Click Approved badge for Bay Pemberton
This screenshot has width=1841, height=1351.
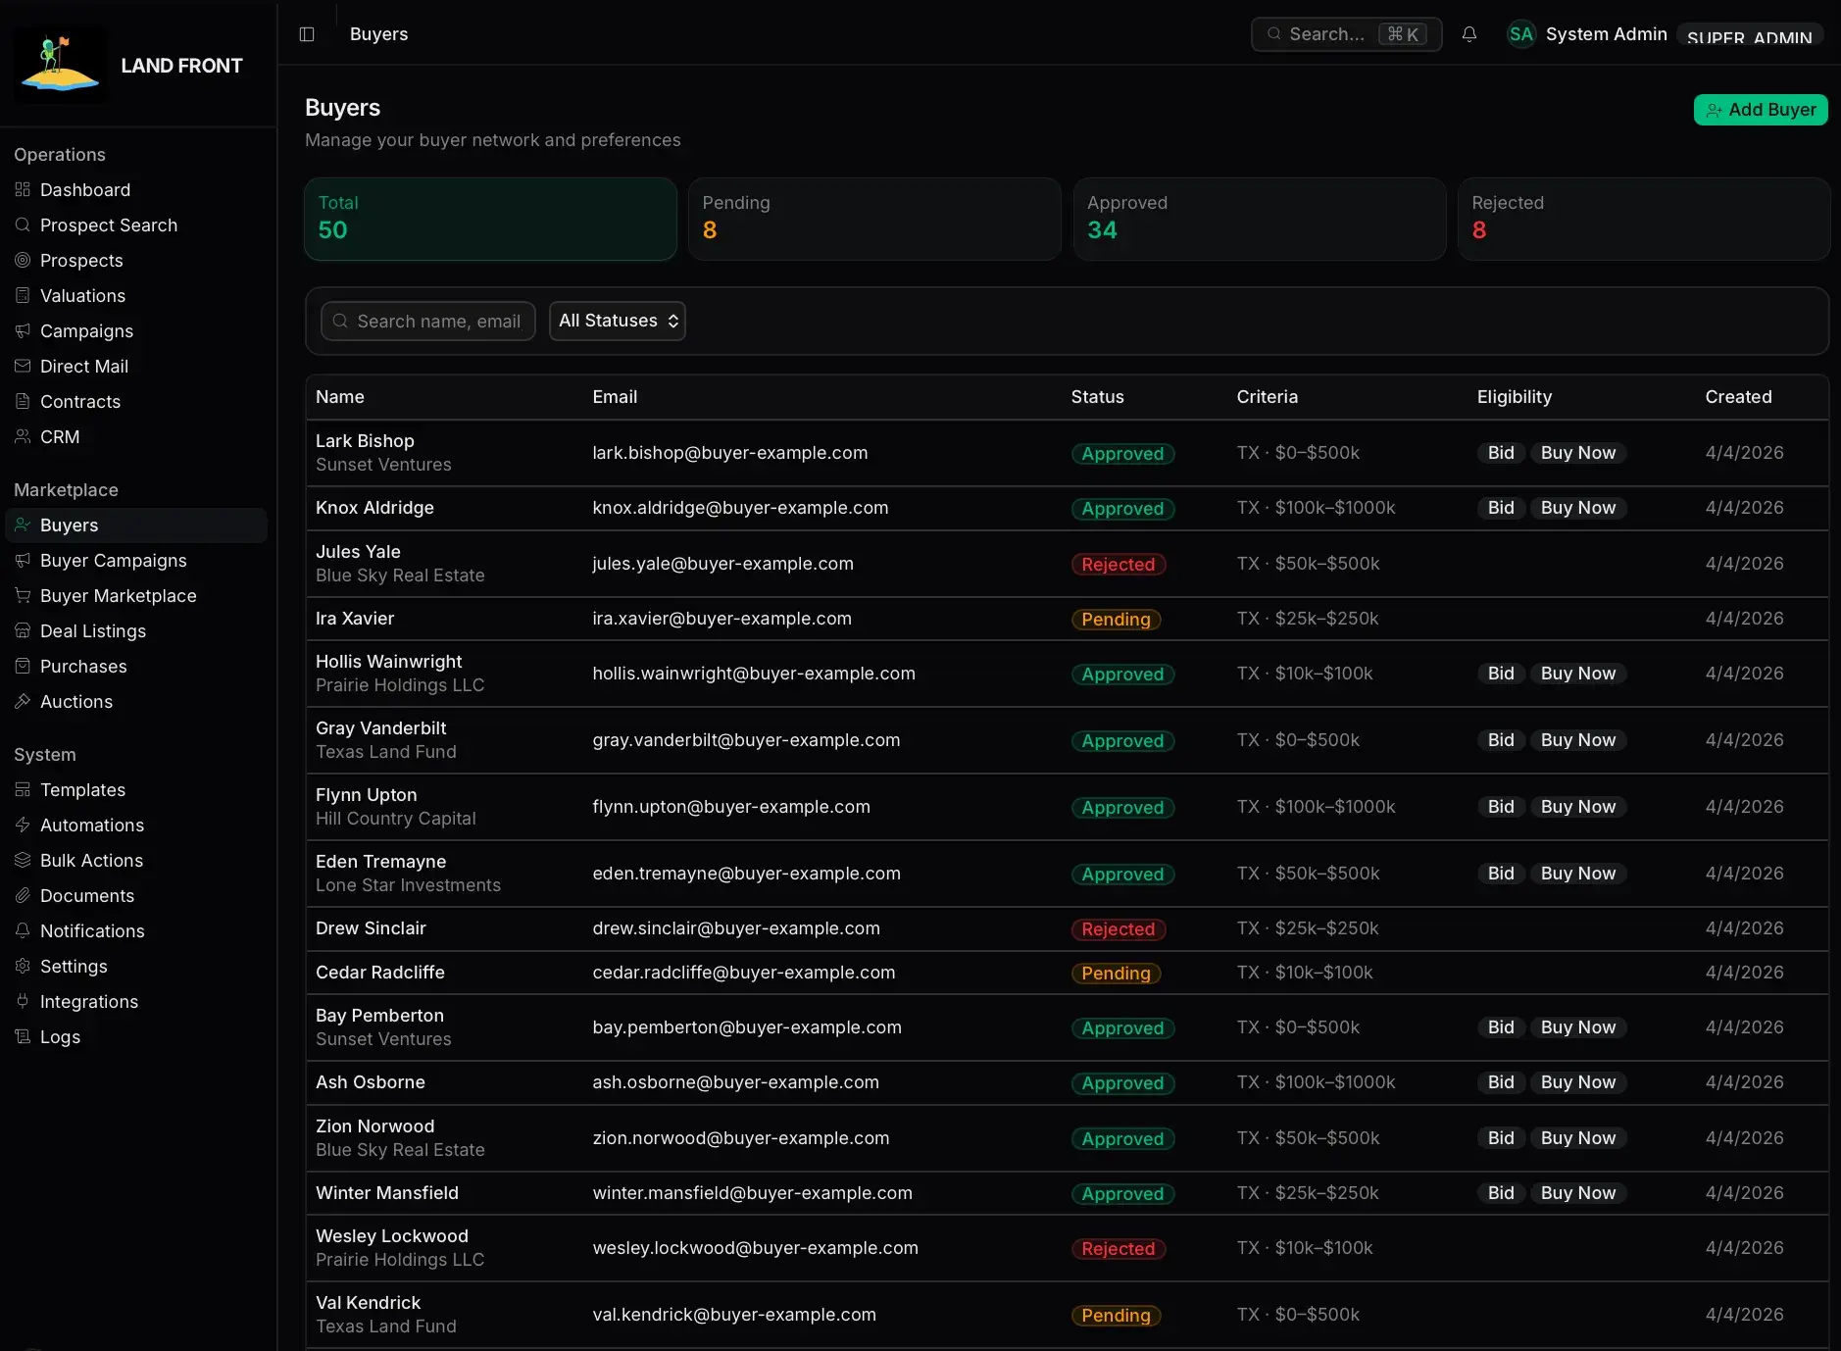1122,1027
